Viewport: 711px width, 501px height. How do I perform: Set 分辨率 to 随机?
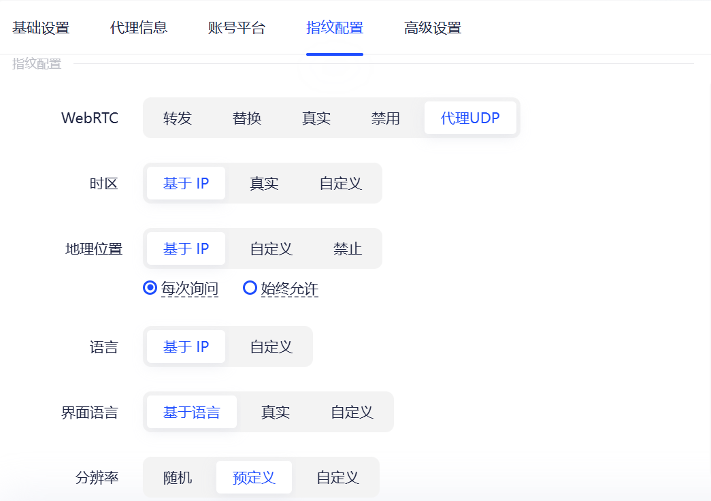[178, 477]
